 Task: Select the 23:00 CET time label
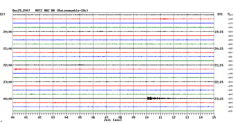click(x=8, y=82)
